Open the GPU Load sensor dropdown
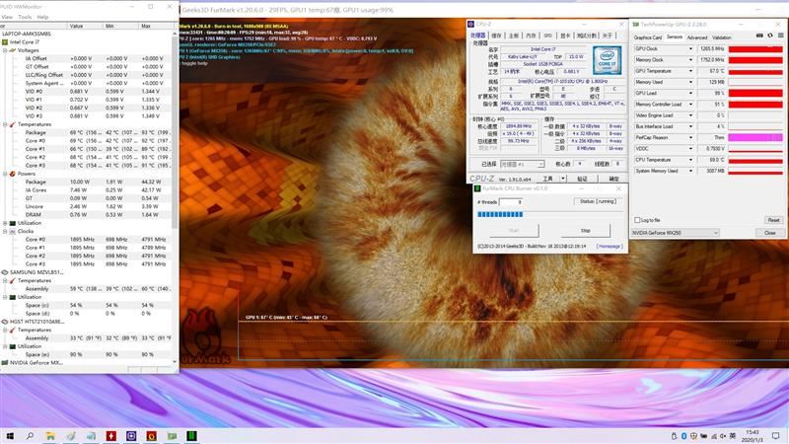This screenshot has width=789, height=444. click(x=690, y=93)
